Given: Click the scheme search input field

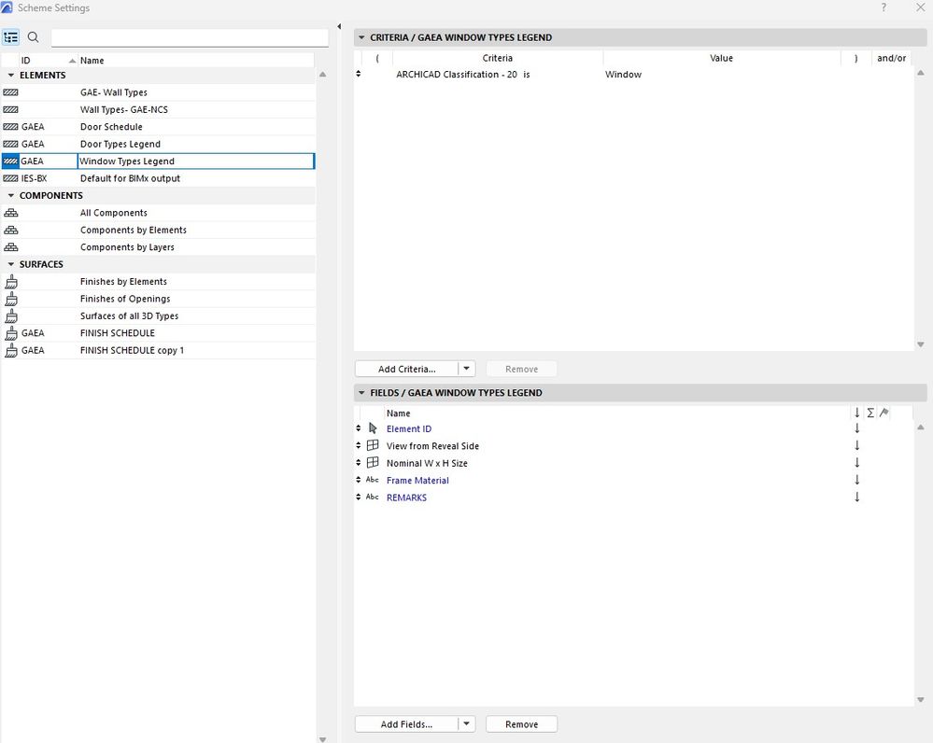Looking at the screenshot, I should tap(190, 37).
